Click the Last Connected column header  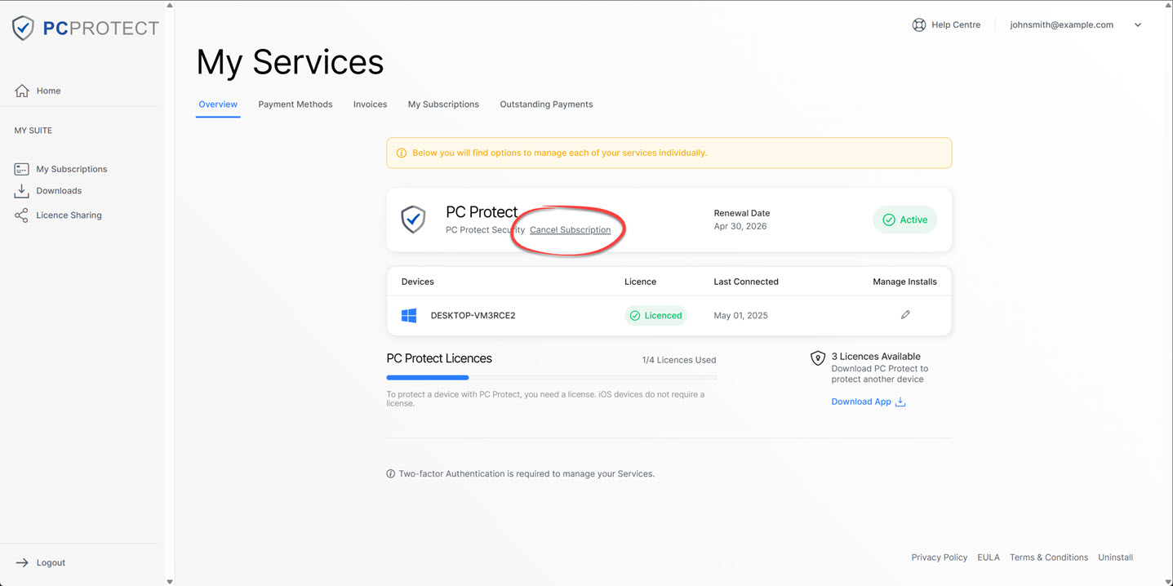pyautogui.click(x=746, y=282)
